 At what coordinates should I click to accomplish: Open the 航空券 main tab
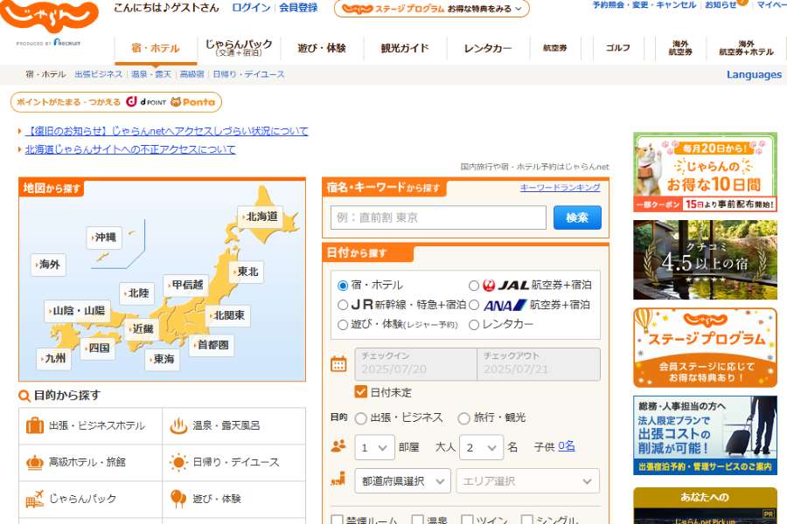pyautogui.click(x=555, y=48)
